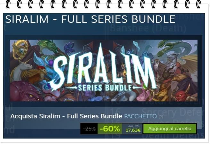Click the first spiral binding ring
The image size is (210, 144).
(8, 4)
